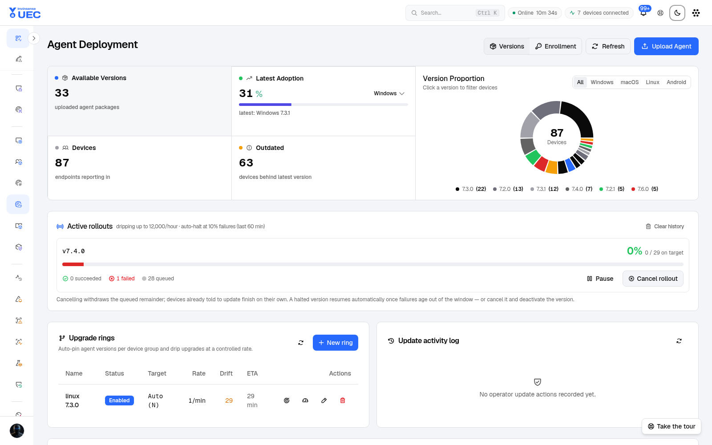The height and width of the screenshot is (445, 712).
Task: Filter devices by 7.3.0 (22) legend
Action: (471, 189)
